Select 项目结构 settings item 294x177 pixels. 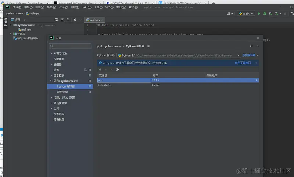pyautogui.click(x=62, y=92)
